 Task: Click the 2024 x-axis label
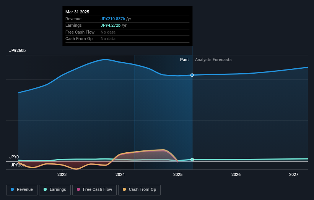click(x=120, y=175)
